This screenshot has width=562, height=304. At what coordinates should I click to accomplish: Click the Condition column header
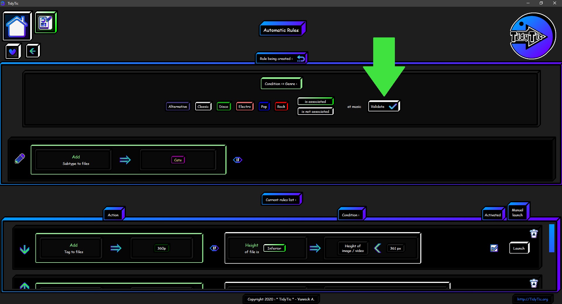pos(352,214)
